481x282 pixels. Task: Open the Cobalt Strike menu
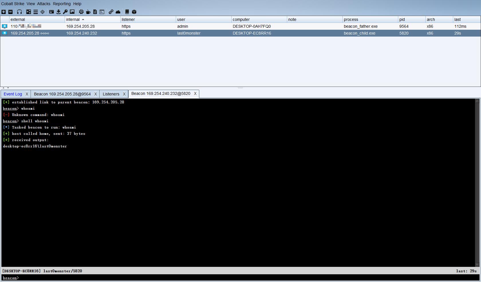point(13,4)
